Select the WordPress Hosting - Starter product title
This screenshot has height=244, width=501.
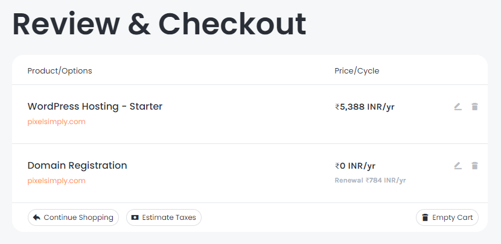click(95, 106)
